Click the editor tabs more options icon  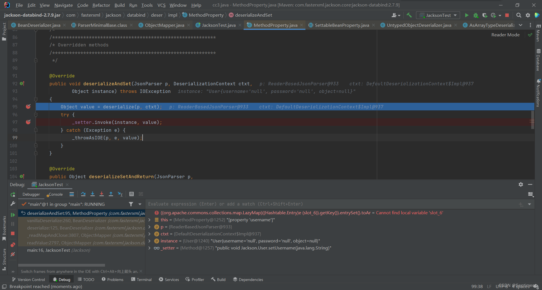530,25
